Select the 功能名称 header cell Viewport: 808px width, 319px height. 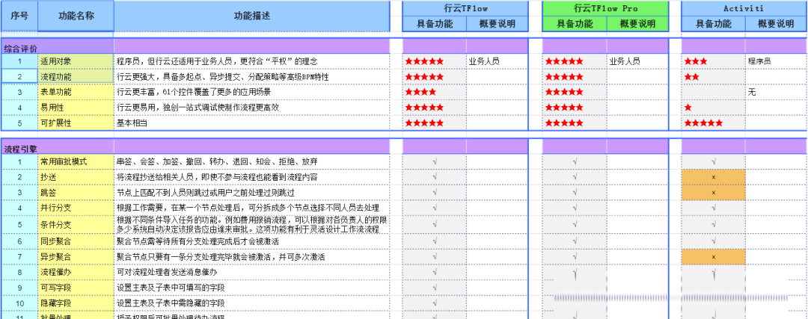(x=76, y=16)
